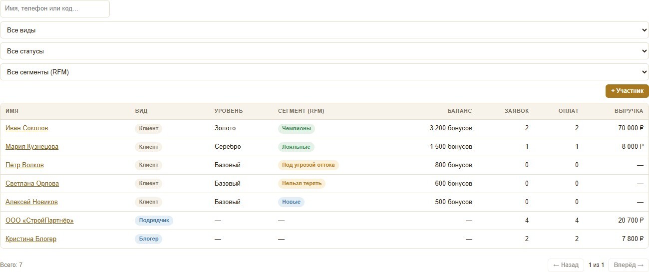This screenshot has width=649, height=272.
Task: Click the '500 бонусов' balance cell
Action: coord(454,202)
